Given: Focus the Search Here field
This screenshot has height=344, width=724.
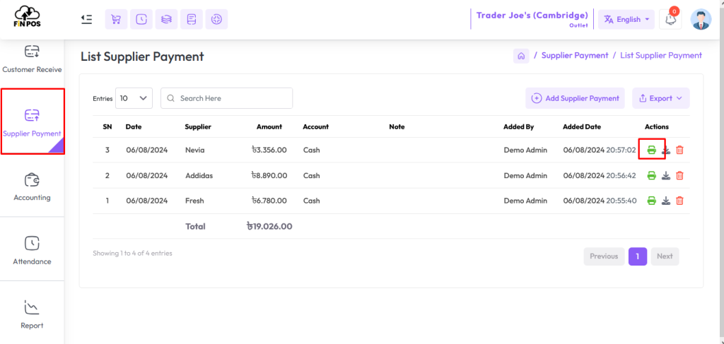Looking at the screenshot, I should [x=227, y=98].
